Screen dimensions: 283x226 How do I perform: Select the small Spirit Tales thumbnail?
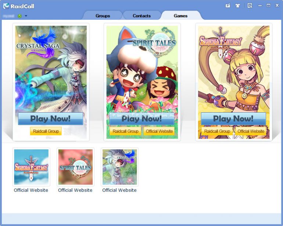[x=75, y=167]
